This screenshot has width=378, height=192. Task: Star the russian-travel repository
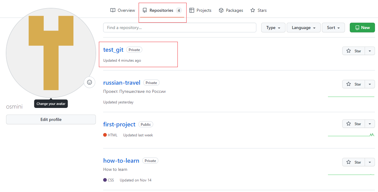pyautogui.click(x=353, y=84)
